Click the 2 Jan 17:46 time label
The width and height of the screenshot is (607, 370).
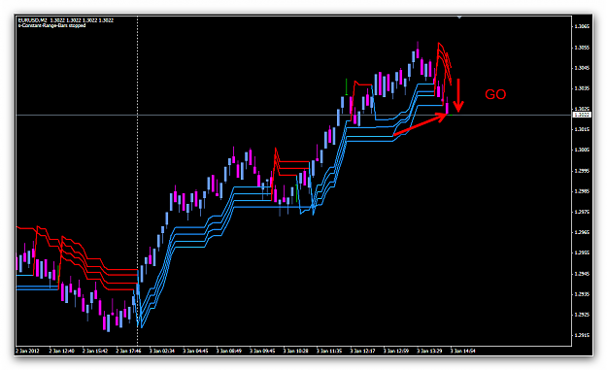(x=128, y=351)
